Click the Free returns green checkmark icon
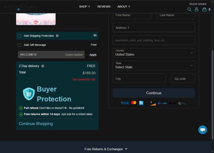This screenshot has width=214, height=153. tap(21, 114)
